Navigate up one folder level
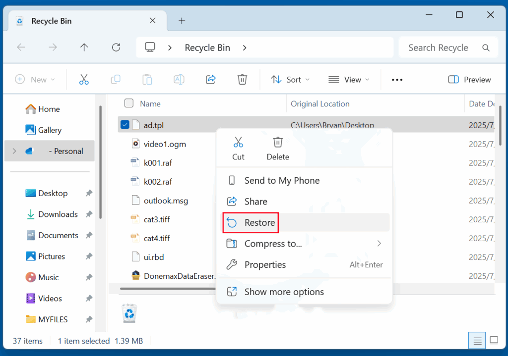Image resolution: width=508 pixels, height=356 pixels. tap(84, 47)
